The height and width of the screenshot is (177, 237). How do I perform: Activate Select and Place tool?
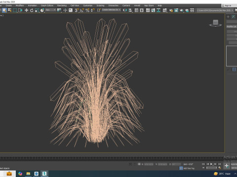click(42, 10)
